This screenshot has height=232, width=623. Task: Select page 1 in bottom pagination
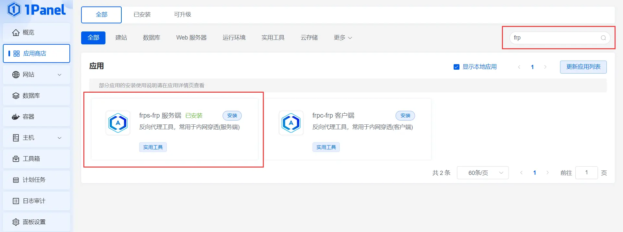click(x=534, y=173)
